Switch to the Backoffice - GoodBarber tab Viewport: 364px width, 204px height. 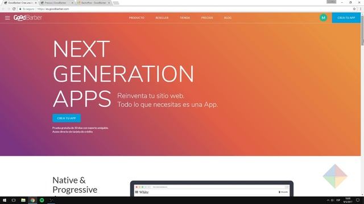pyautogui.click(x=93, y=3)
